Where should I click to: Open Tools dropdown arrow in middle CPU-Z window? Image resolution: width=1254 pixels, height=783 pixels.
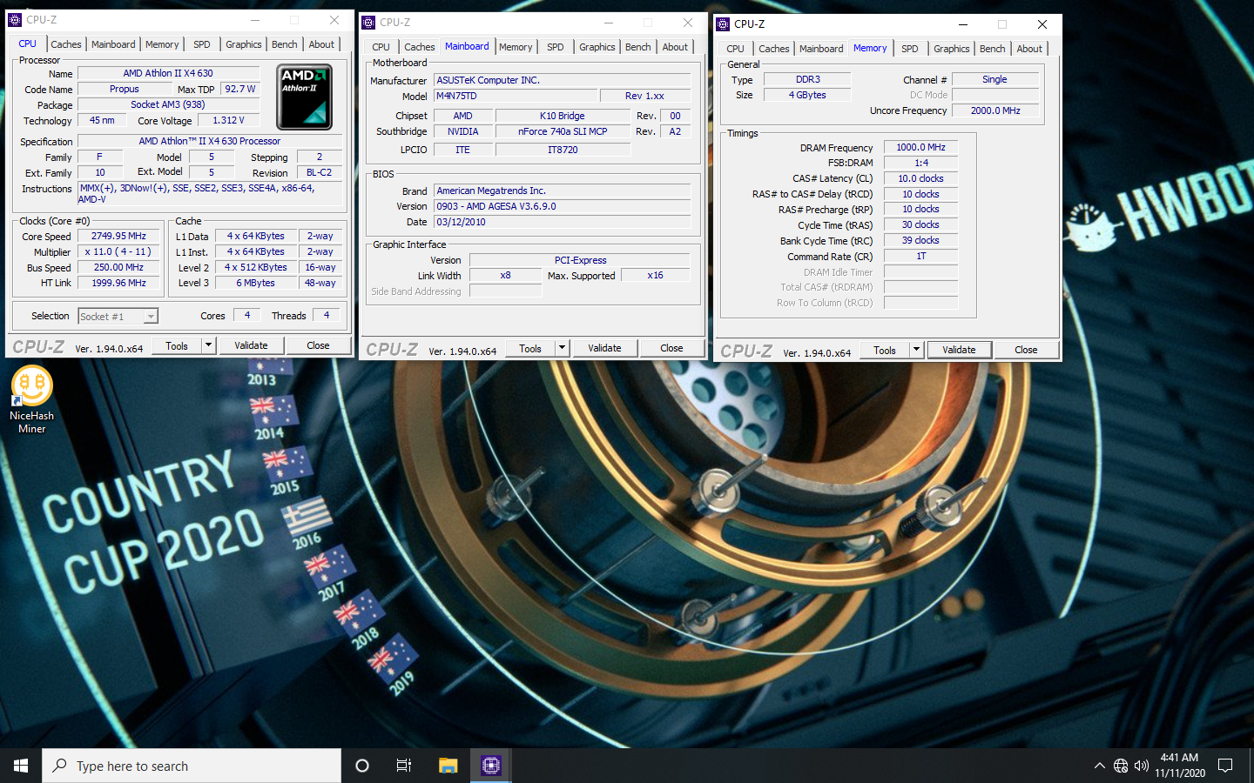(x=562, y=348)
